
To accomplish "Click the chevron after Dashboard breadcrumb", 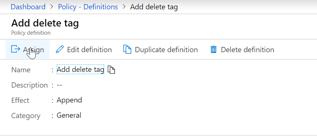I will pyautogui.click(x=52, y=7).
